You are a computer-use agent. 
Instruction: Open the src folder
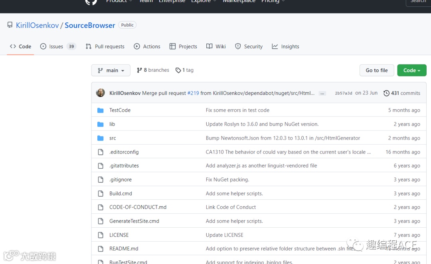click(113, 138)
